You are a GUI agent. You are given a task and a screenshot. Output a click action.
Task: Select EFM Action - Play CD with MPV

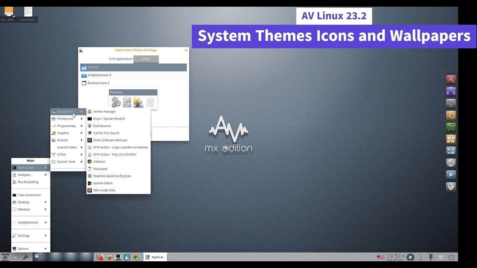tap(119, 154)
